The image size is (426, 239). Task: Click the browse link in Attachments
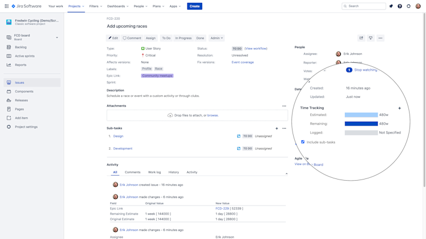pyautogui.click(x=212, y=116)
